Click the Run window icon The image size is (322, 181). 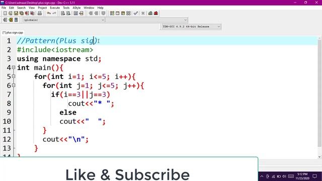click(x=117, y=13)
